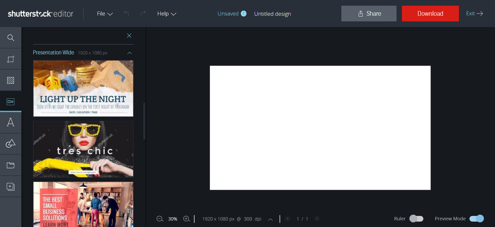Image resolution: width=495 pixels, height=227 pixels.
Task: Click the red Download button
Action: click(430, 14)
